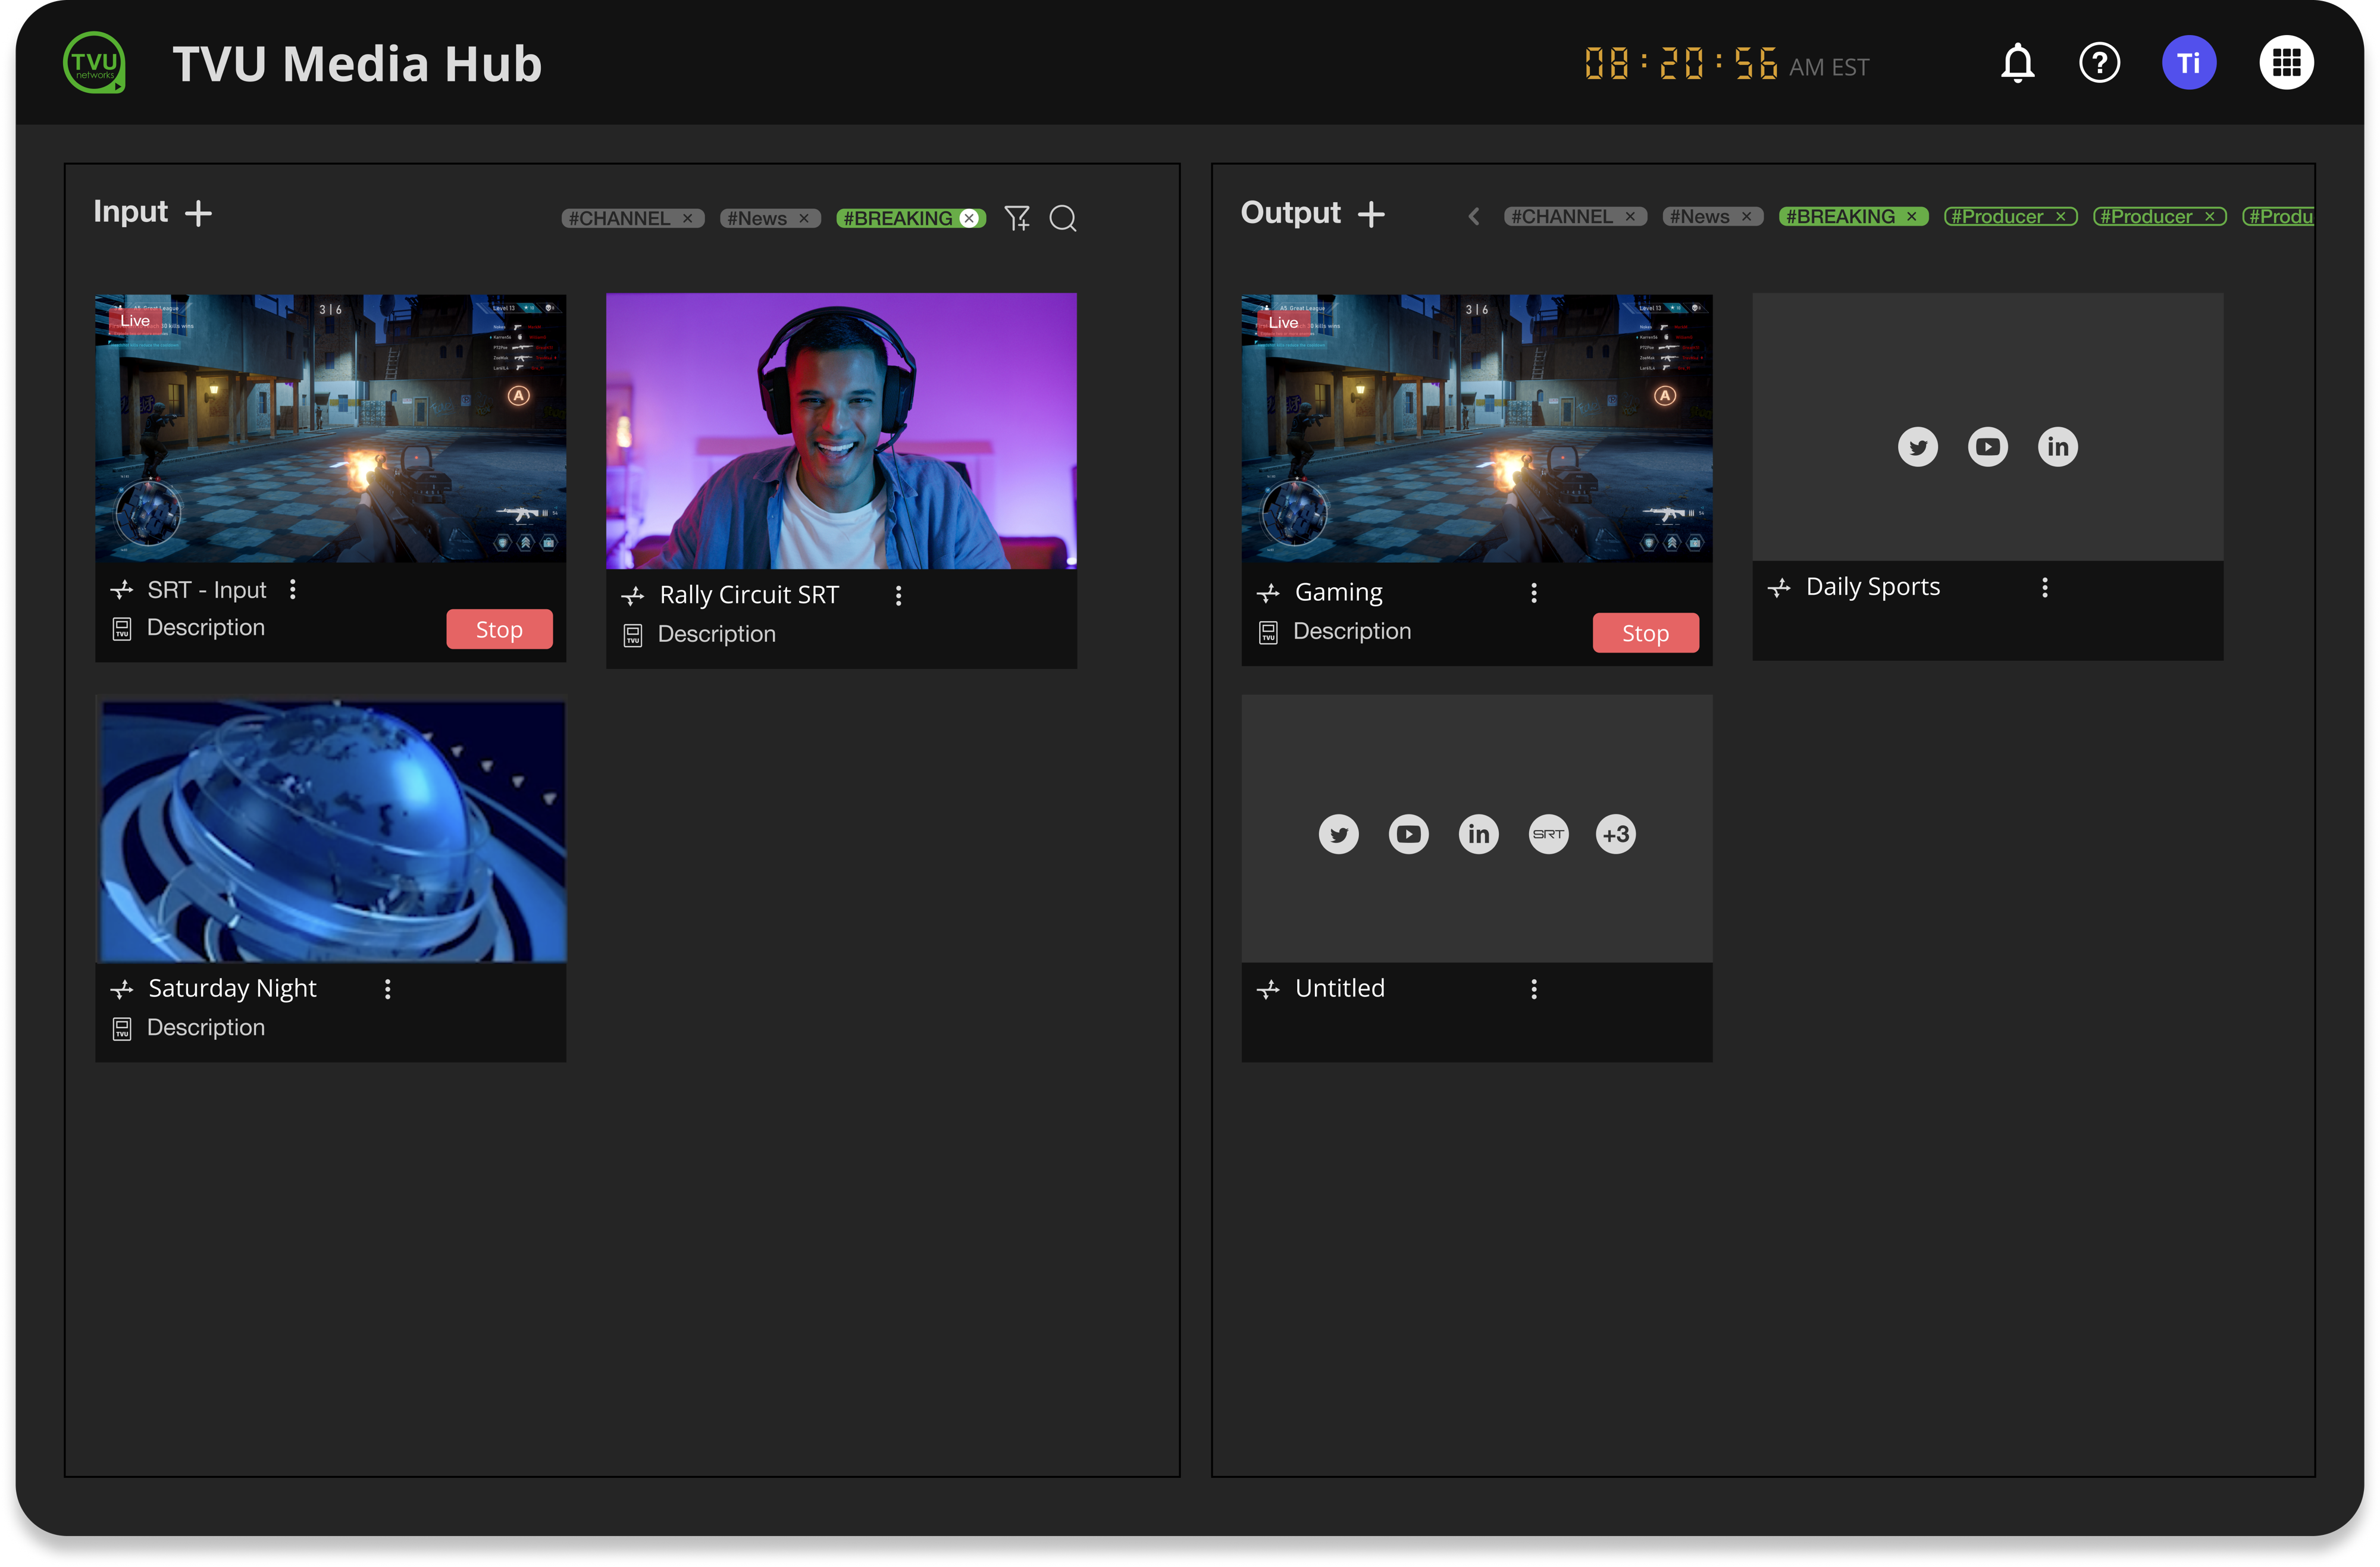
Task: Open the Untitled output options menu
Action: 1534,989
